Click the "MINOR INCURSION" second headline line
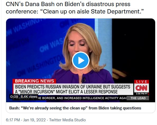157x125 pixels. pyautogui.click(x=66, y=92)
